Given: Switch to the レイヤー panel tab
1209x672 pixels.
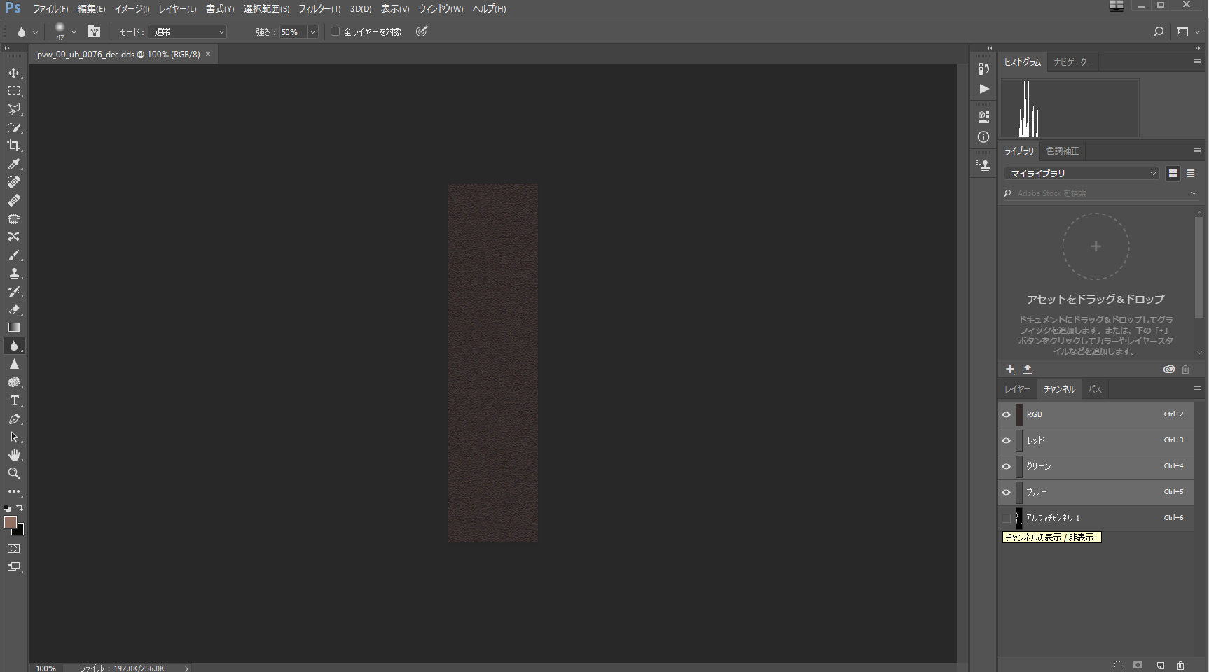Looking at the screenshot, I should coord(1017,389).
